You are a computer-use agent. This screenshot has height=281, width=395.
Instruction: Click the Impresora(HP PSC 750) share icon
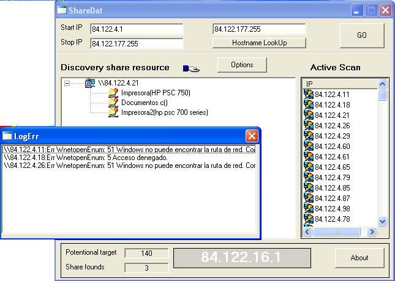(113, 93)
